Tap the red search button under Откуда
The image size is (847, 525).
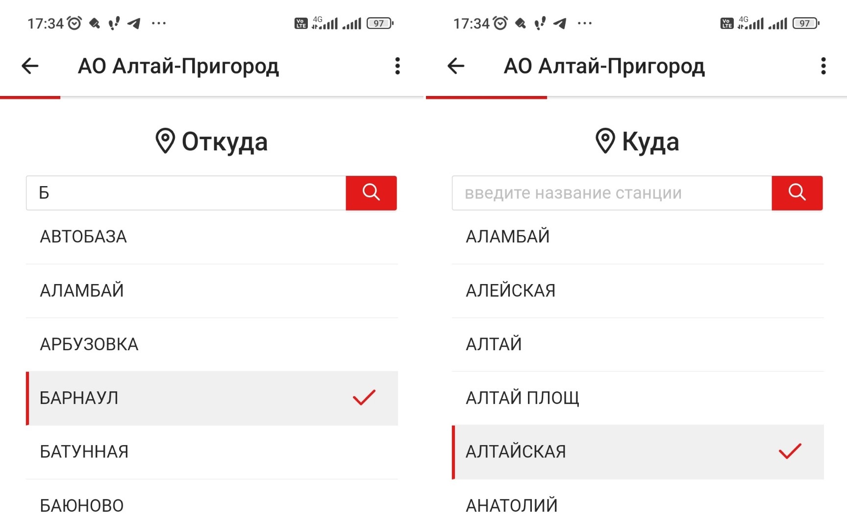point(371,193)
